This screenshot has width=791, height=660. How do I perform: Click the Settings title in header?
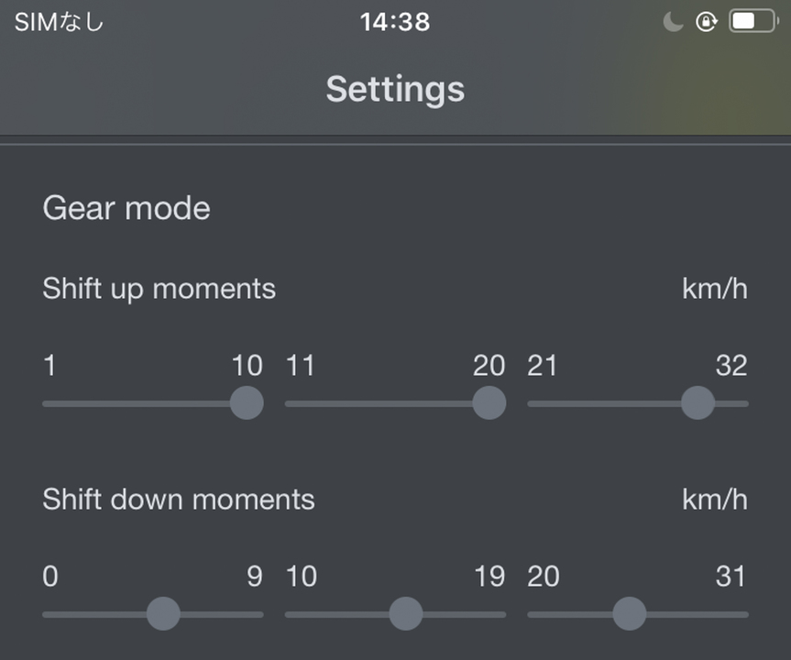(x=395, y=89)
